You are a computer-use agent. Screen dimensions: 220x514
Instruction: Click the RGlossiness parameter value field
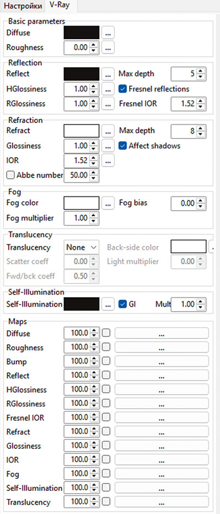tap(76, 104)
